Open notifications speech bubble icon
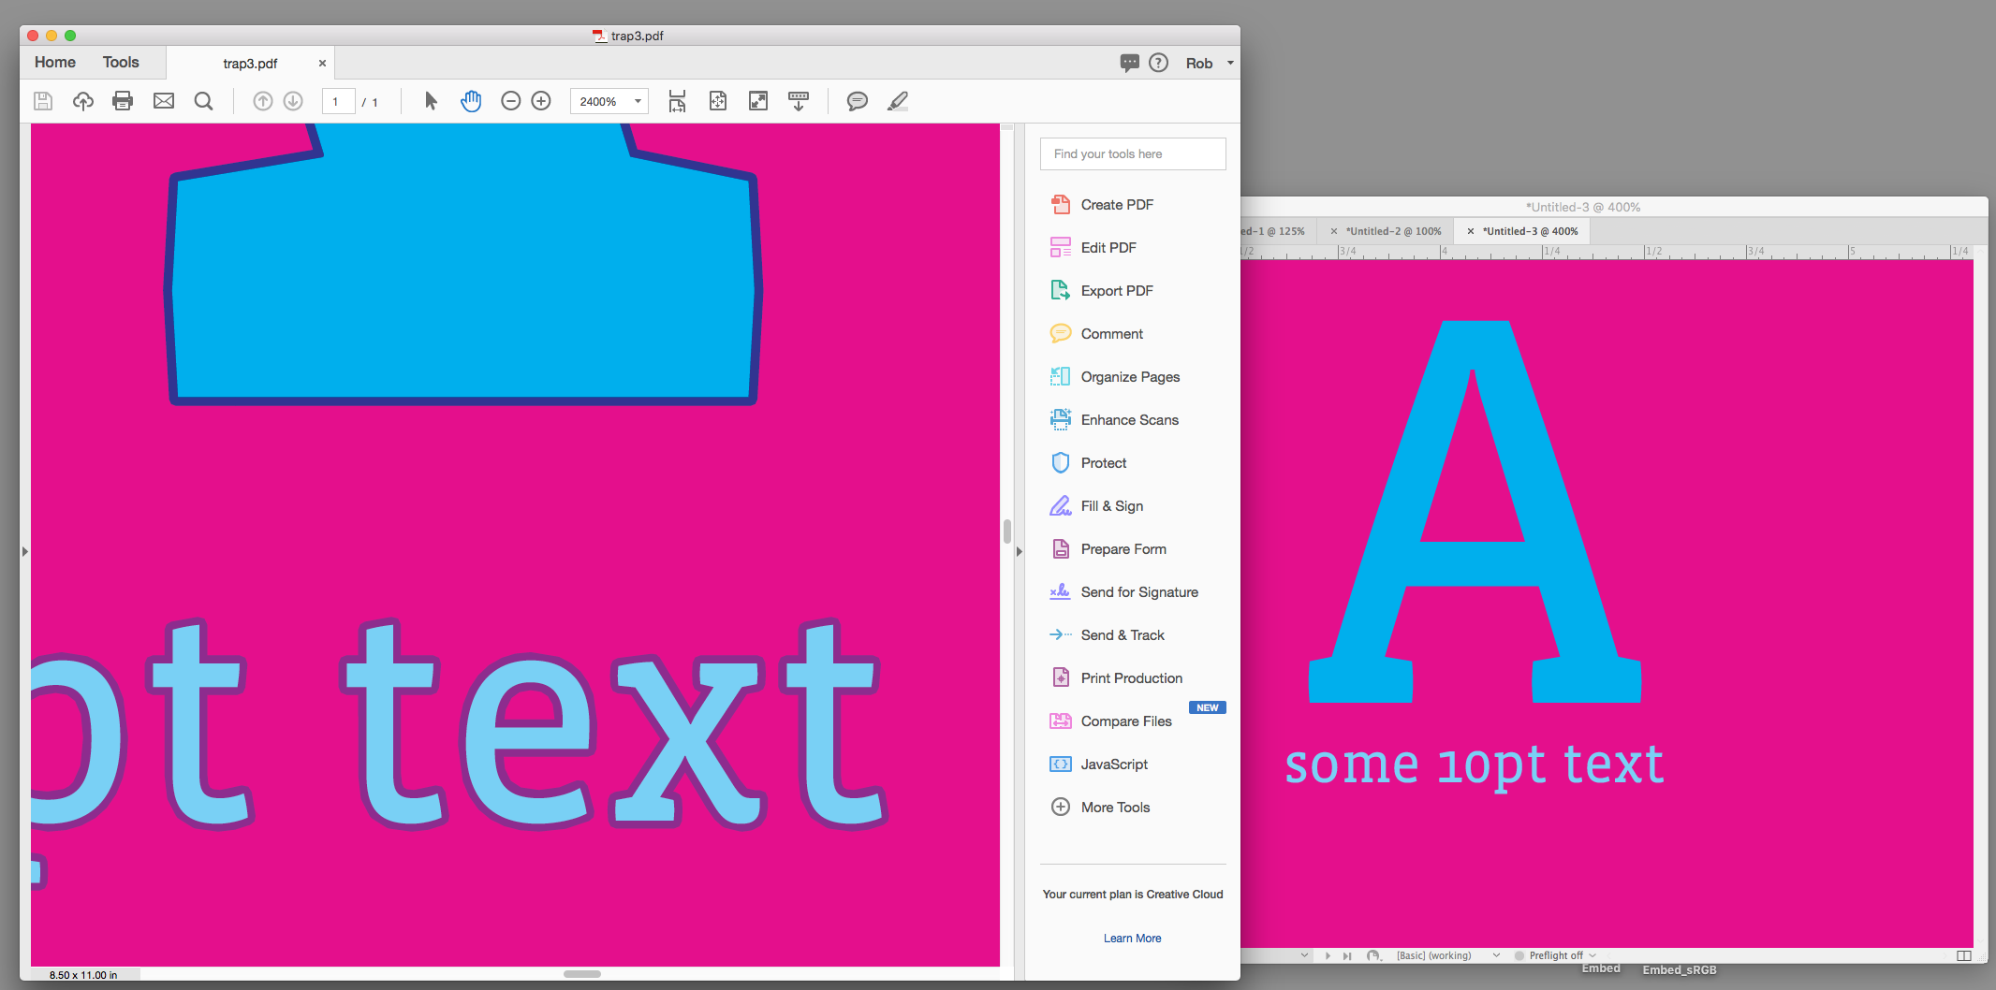Viewport: 1996px width, 990px height. pos(1130,63)
